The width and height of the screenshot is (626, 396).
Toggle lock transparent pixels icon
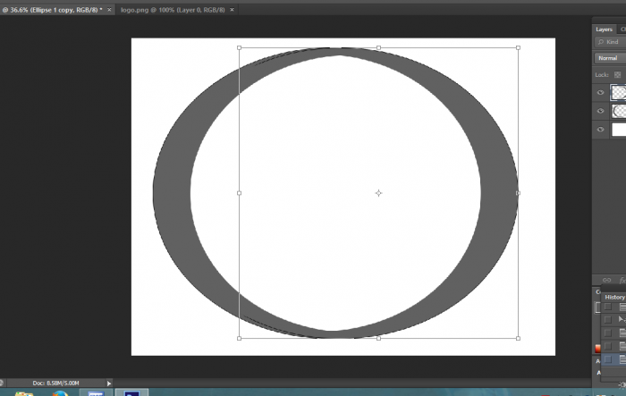(x=618, y=75)
